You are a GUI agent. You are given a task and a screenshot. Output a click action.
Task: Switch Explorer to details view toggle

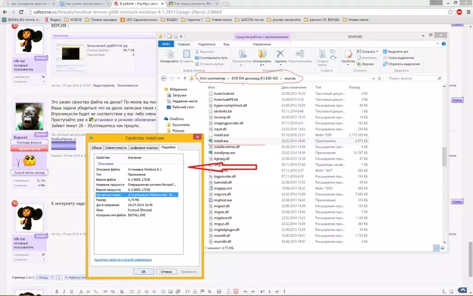(436, 248)
